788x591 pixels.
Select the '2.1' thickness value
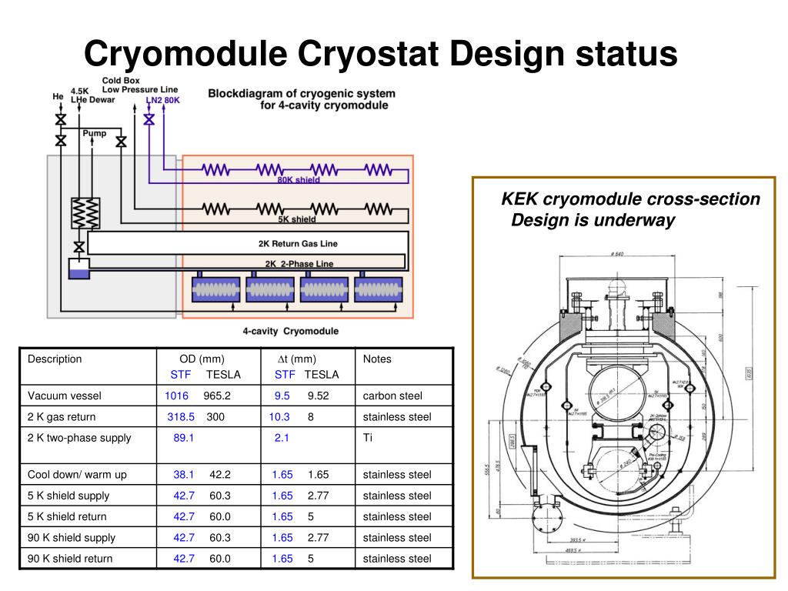click(282, 438)
